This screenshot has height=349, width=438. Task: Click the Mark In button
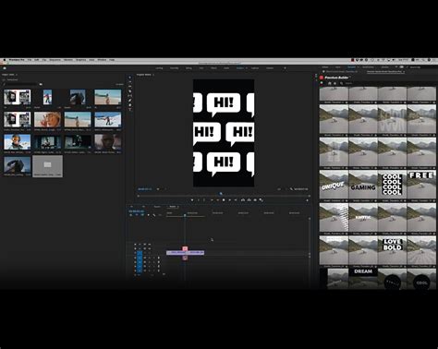[x=199, y=200]
